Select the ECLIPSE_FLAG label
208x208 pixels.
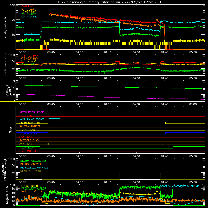(x=28, y=133)
